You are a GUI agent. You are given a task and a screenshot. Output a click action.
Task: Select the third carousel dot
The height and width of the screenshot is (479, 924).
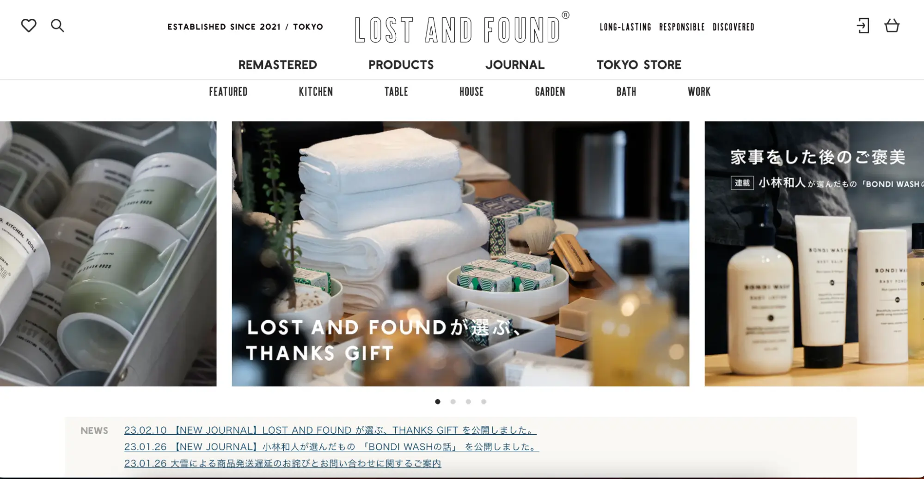(468, 401)
